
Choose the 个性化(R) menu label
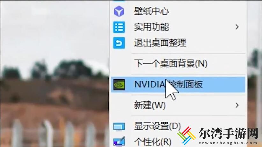(x=153, y=142)
